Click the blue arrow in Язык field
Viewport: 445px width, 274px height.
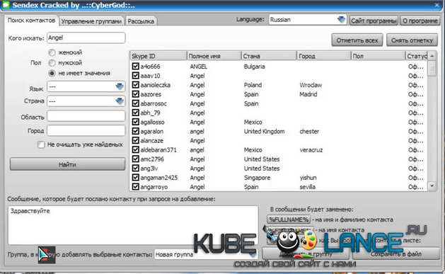coord(120,86)
